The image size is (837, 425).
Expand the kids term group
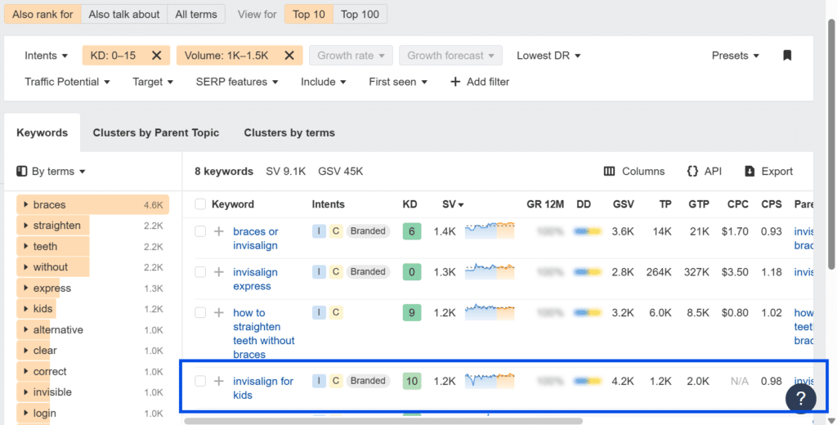(25, 309)
